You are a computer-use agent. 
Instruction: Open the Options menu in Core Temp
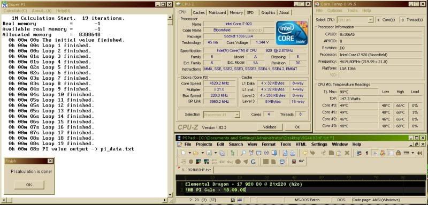tap(335, 11)
